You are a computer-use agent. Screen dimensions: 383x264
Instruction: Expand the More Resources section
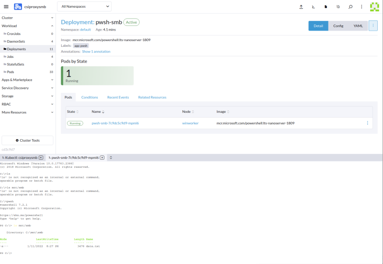(28, 112)
